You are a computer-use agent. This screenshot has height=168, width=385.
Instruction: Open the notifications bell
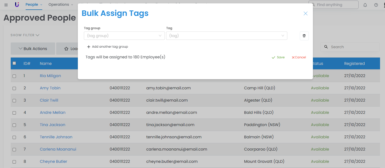click(365, 5)
